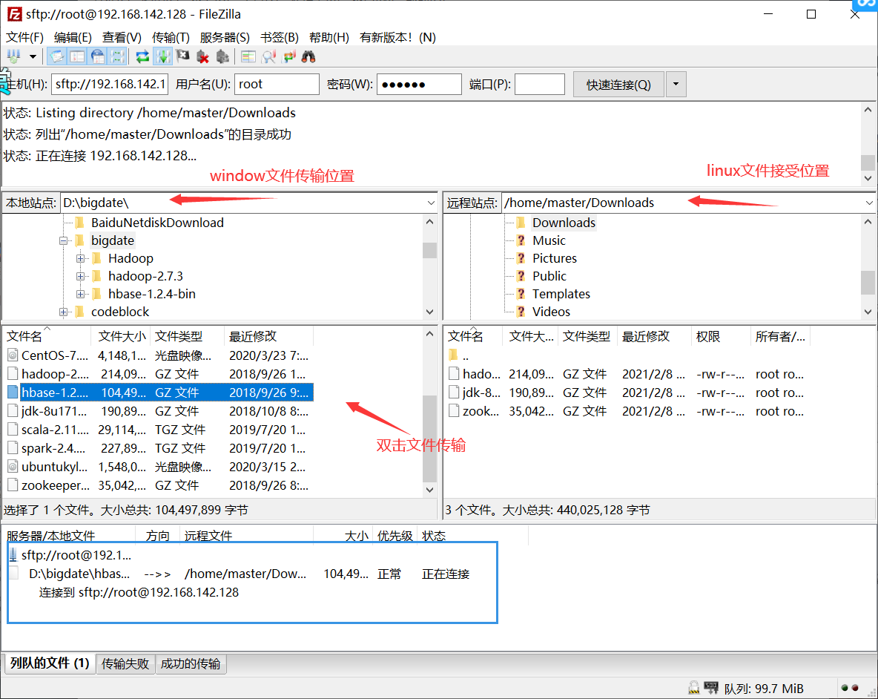Expand the hadoop-2.7.3 folder node
Image resolution: width=878 pixels, height=699 pixels.
pyautogui.click(x=81, y=276)
